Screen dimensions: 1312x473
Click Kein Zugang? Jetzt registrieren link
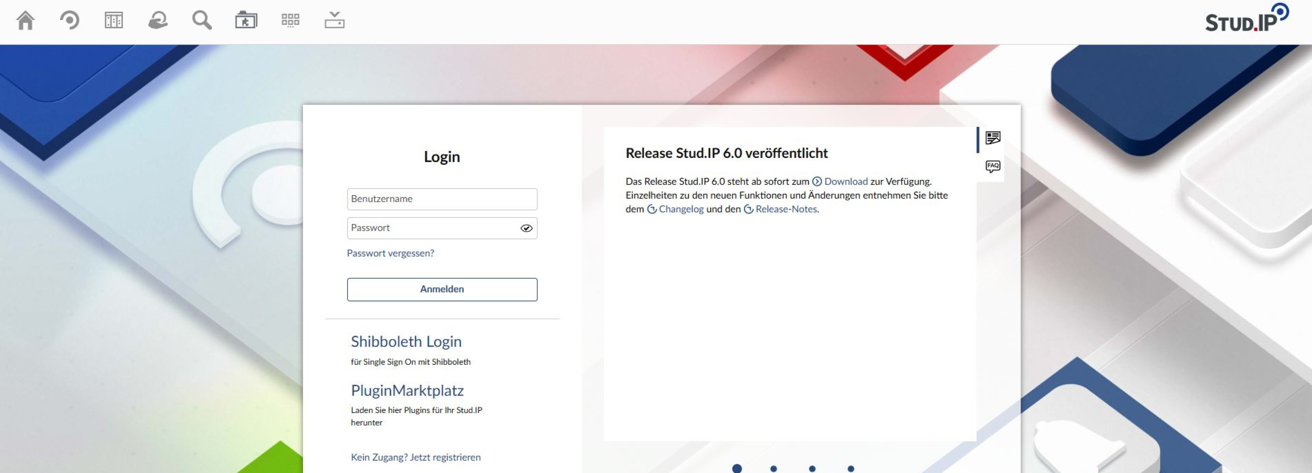(x=415, y=457)
